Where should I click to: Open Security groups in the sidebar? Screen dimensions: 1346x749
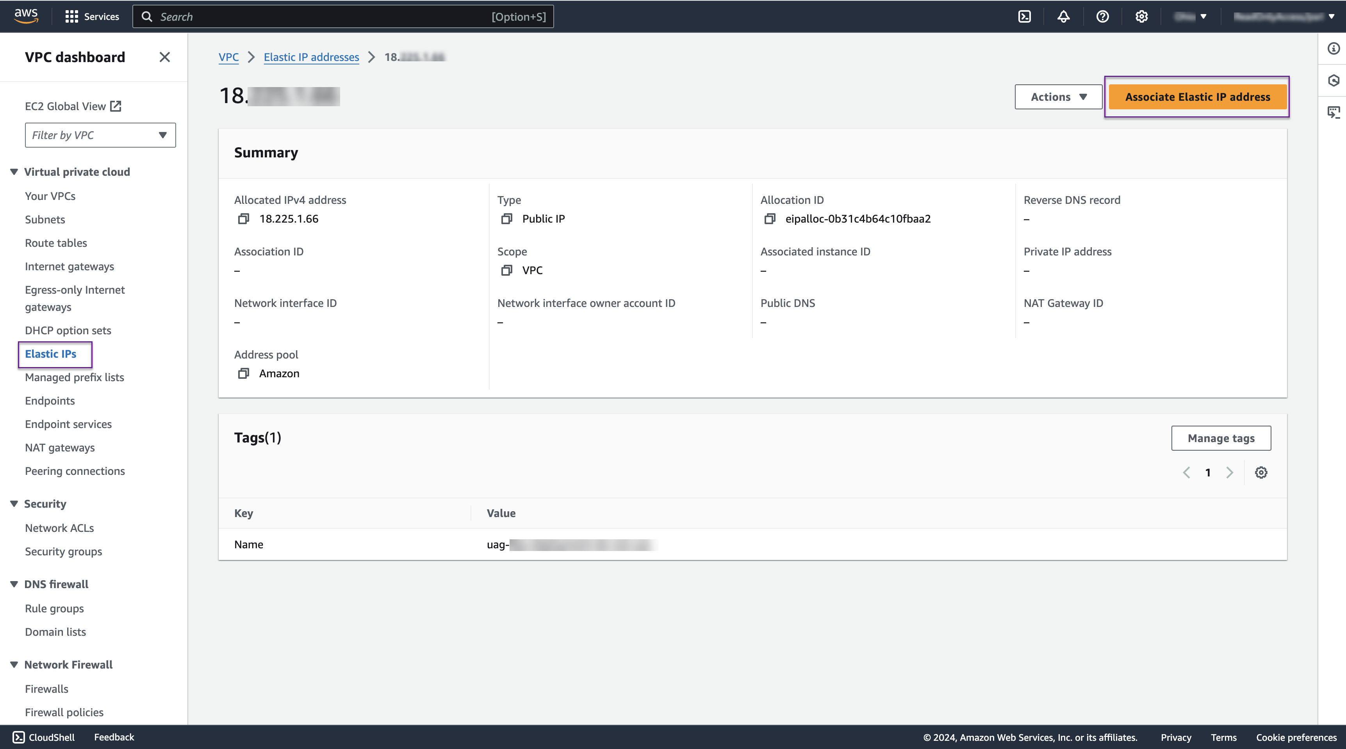[x=64, y=551]
